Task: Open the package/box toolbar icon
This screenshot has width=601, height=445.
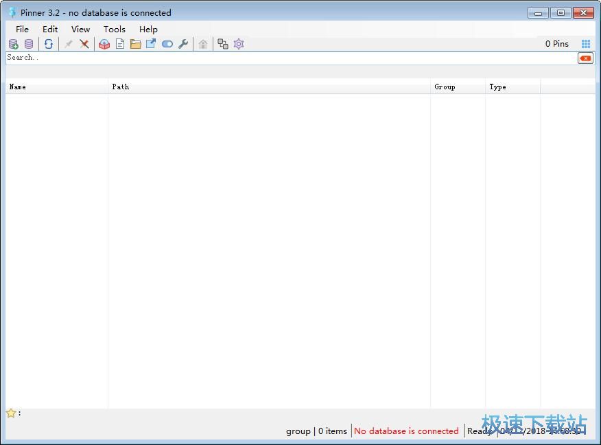Action: pos(104,43)
